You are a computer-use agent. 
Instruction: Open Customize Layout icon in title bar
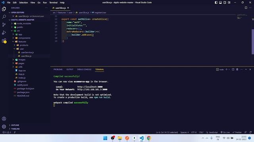229,2
